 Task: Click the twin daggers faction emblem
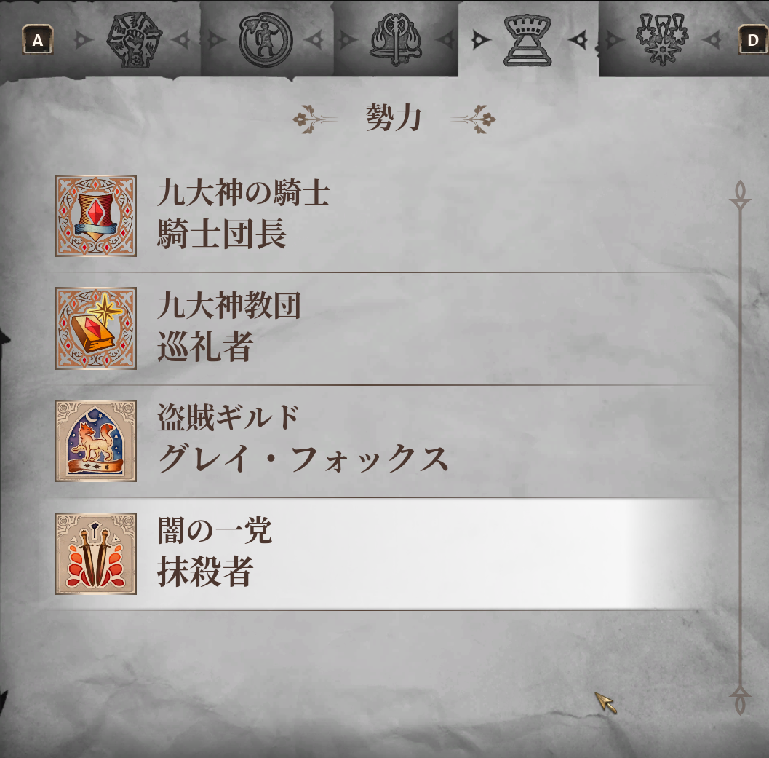point(95,554)
